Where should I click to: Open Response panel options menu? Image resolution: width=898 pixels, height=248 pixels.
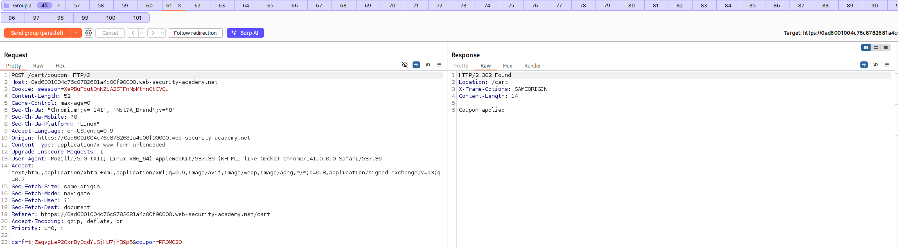tap(887, 65)
